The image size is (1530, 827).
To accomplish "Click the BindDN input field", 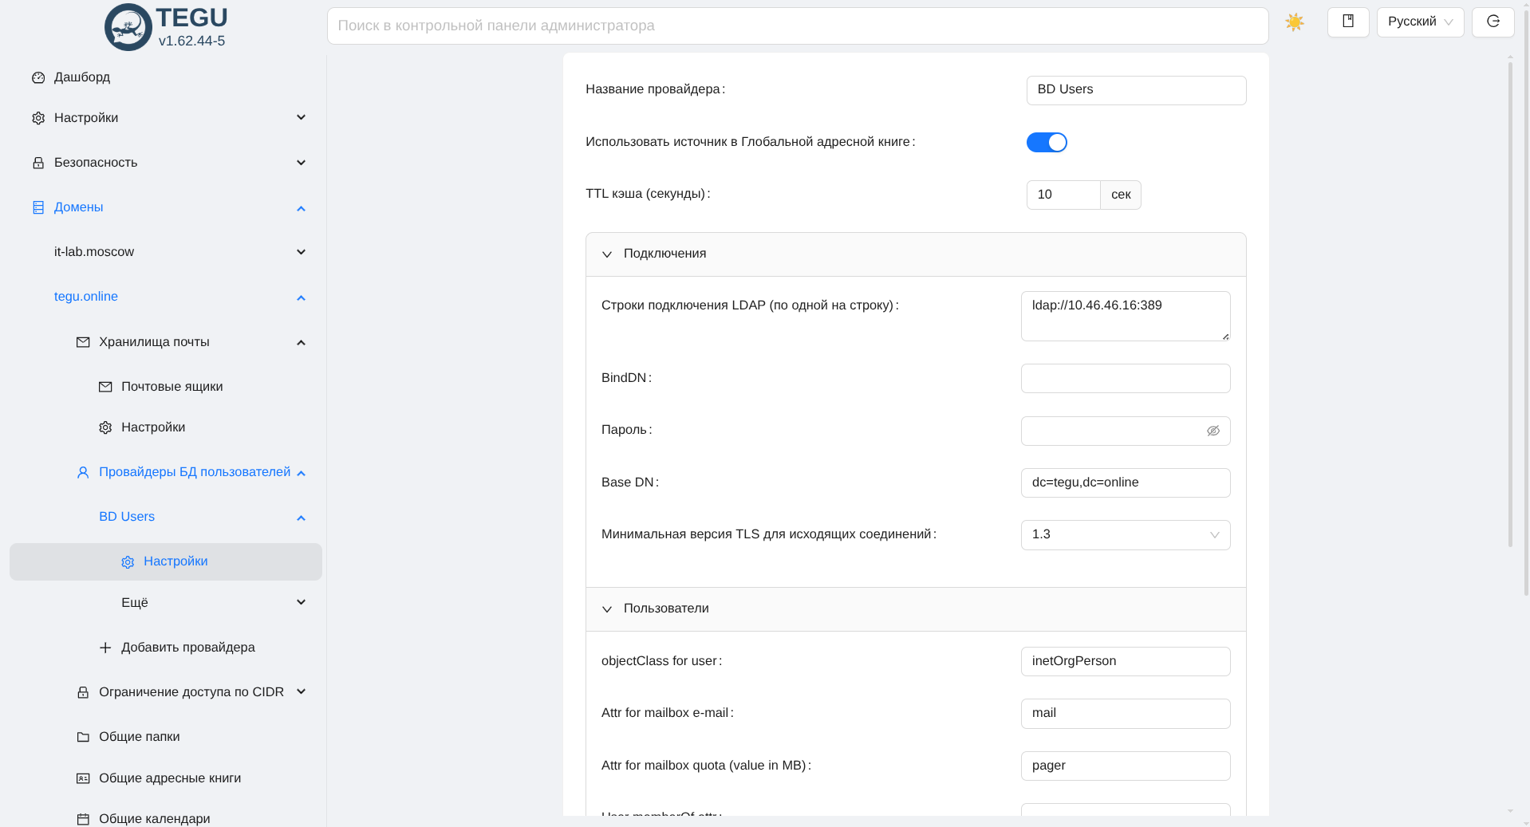I will point(1125,379).
